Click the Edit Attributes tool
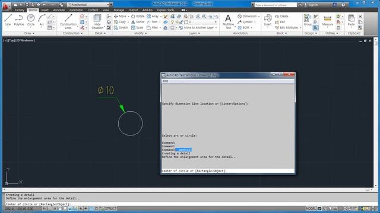Viewport: 380px width, 213px height. (287, 28)
